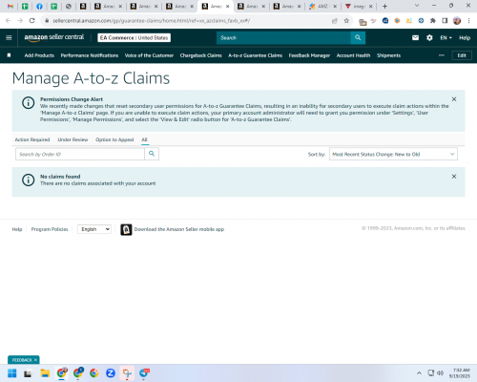477x382 pixels.
Task: Open the Facebook pinned tab
Action: click(x=39, y=6)
